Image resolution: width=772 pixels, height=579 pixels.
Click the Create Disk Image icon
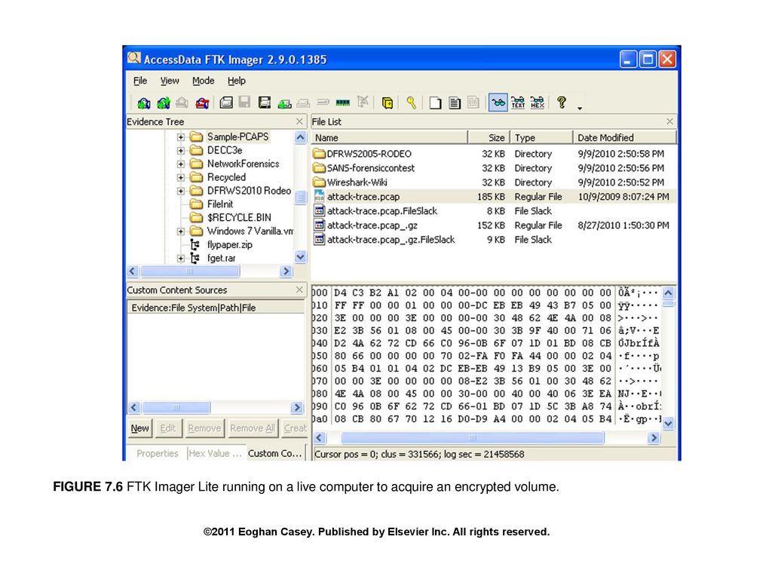[226, 103]
